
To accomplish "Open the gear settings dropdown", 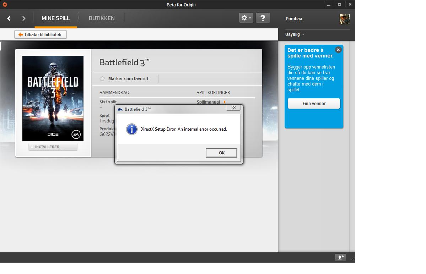I will point(246,18).
